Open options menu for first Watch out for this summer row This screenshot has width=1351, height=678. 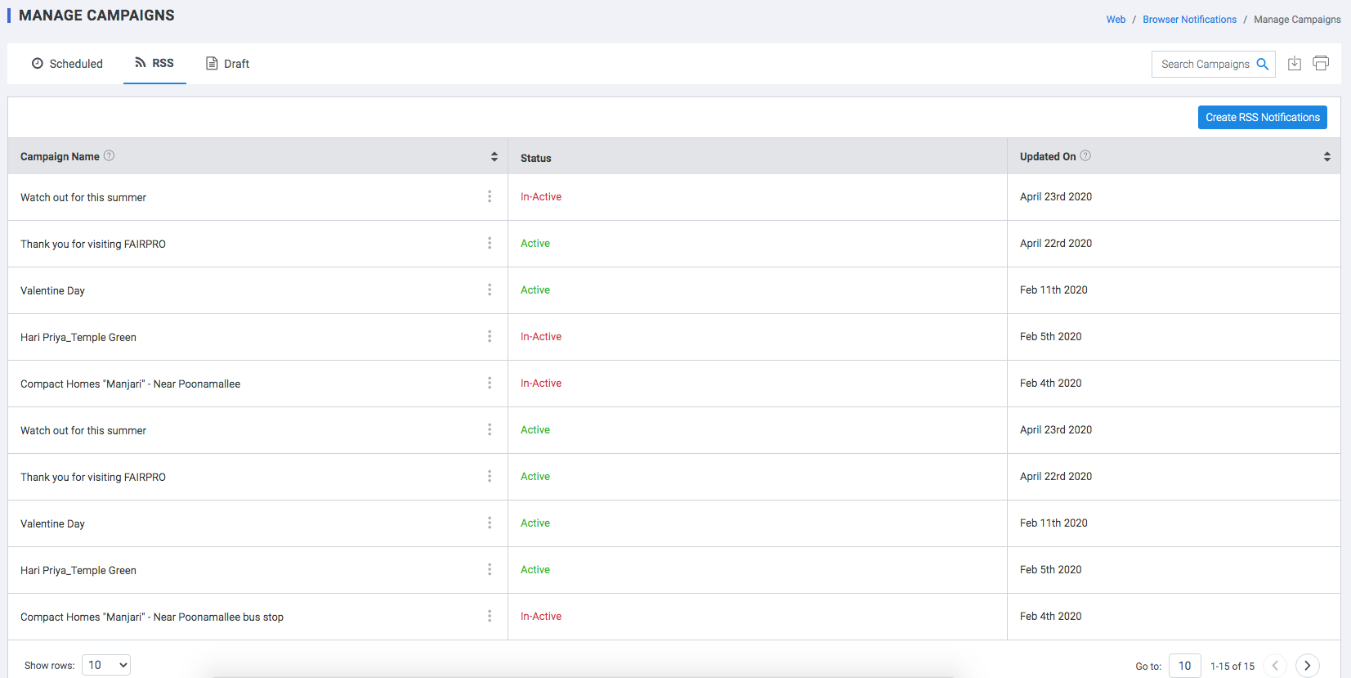point(490,196)
